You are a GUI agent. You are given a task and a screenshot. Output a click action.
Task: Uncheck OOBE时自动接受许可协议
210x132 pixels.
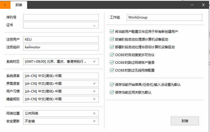click(112, 55)
